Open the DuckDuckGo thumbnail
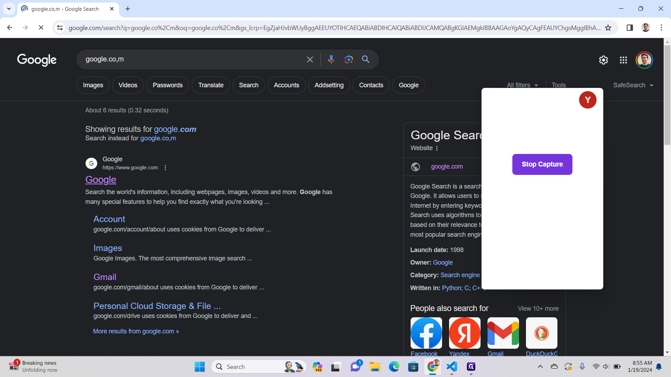Screen dimensions: 671x377 coord(541,333)
